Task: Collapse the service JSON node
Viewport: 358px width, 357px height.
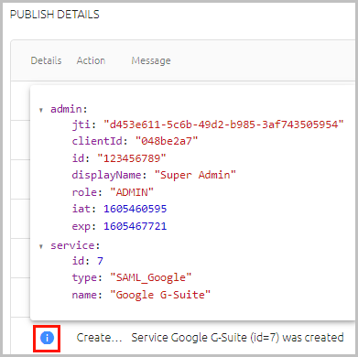Action: [x=41, y=246]
